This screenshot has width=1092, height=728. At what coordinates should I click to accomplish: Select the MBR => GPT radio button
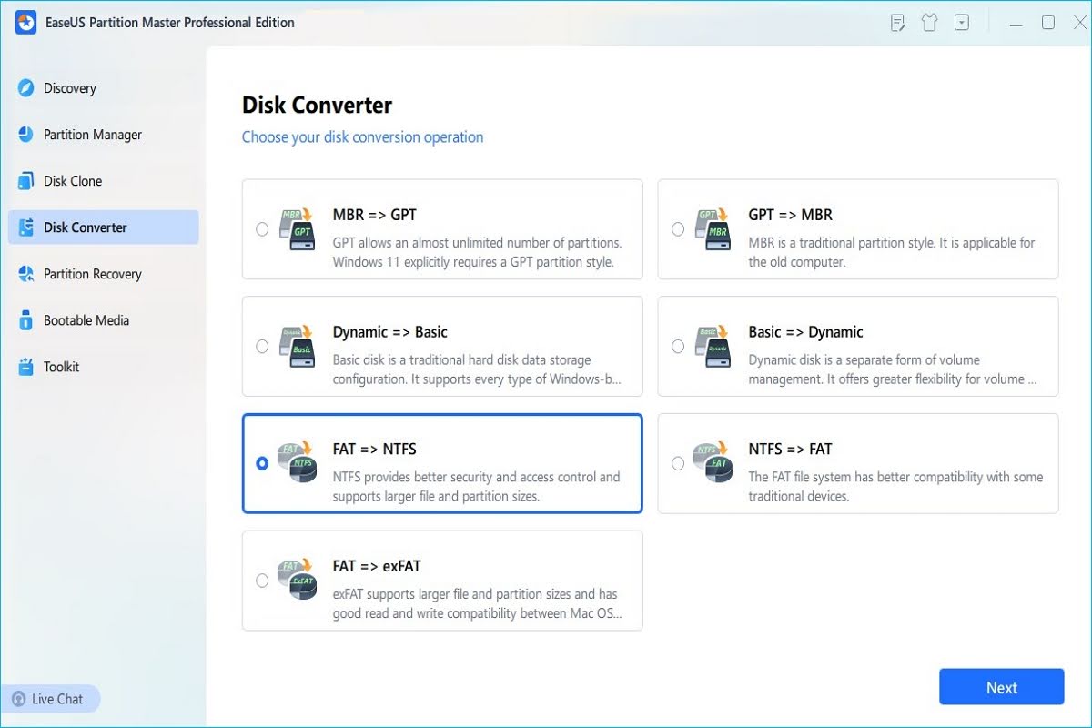[262, 229]
